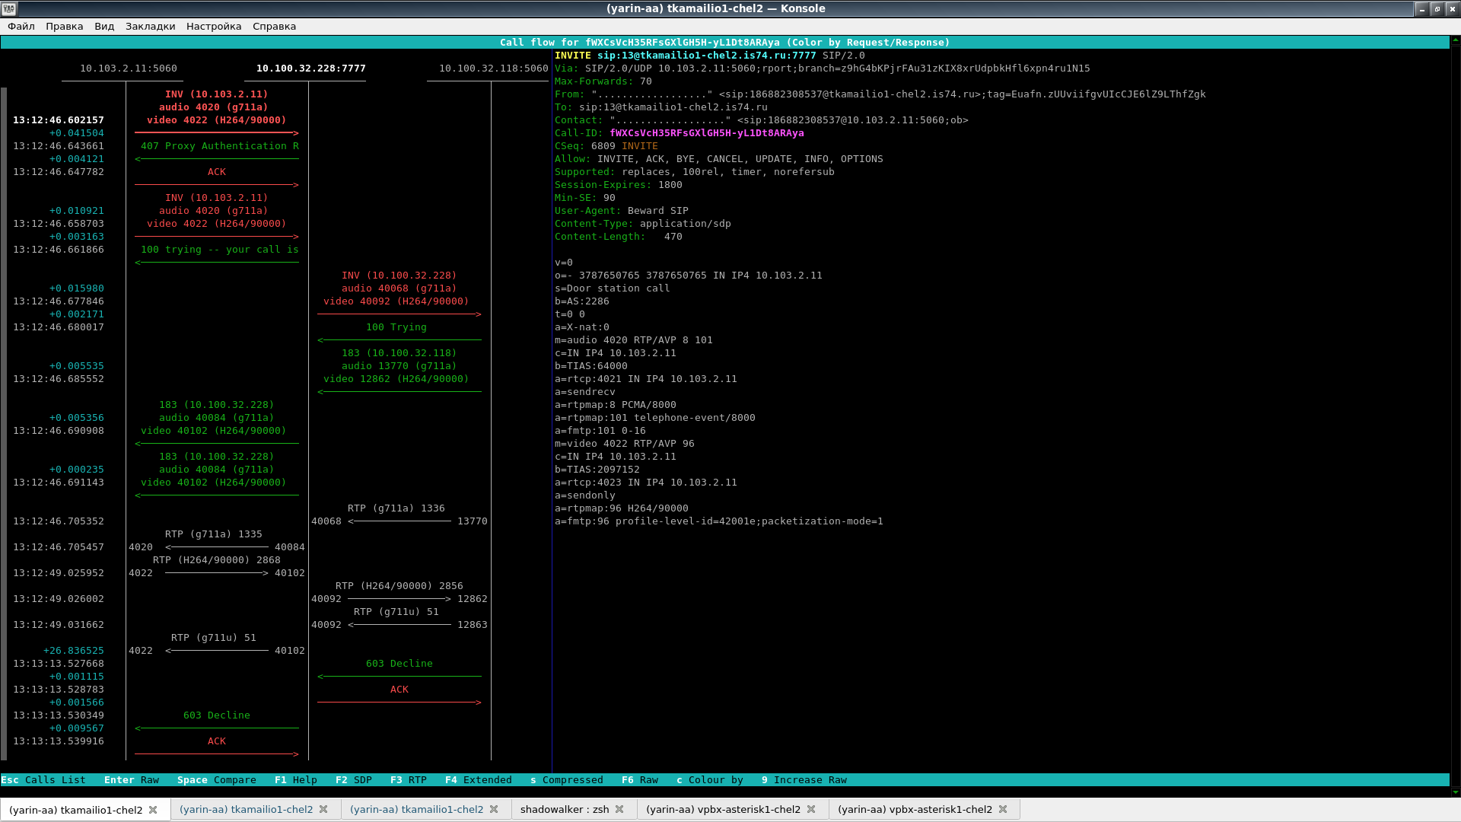
Task: Close the first tkamailio1-chel2 tab
Action: [153, 810]
